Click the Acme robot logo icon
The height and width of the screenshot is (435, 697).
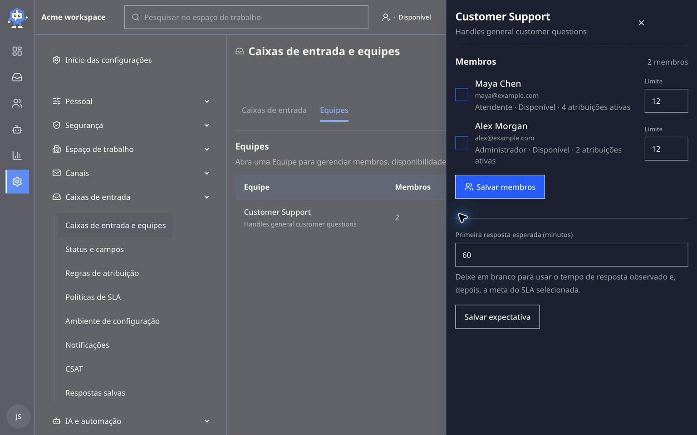click(17, 18)
